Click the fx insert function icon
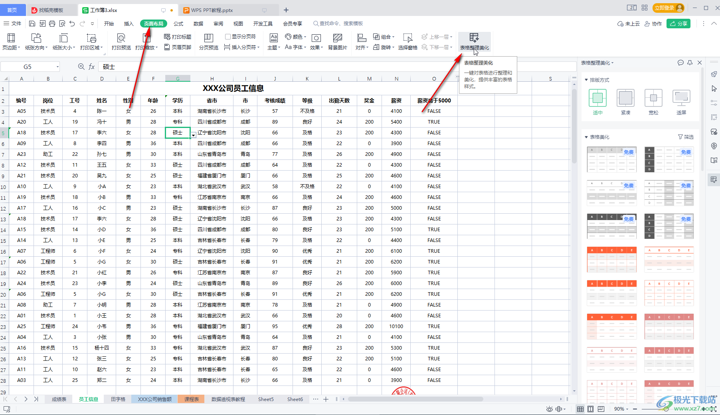This screenshot has width=720, height=415. 91,67
